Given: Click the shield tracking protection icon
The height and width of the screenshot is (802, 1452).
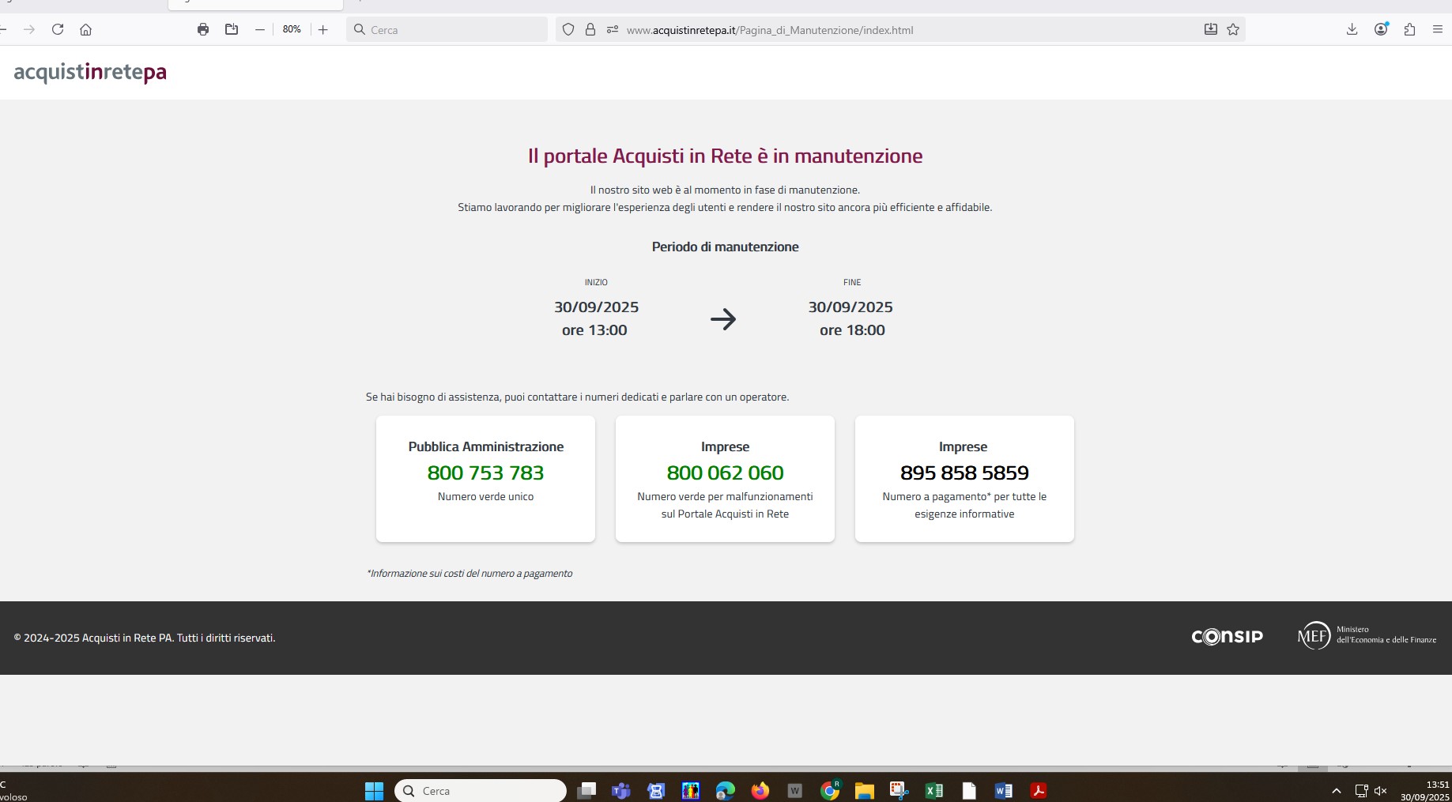Looking at the screenshot, I should [568, 29].
